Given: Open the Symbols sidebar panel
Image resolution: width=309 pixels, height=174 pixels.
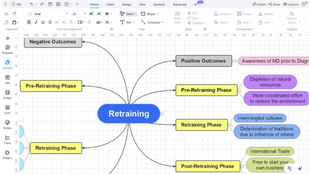Looking at the screenshot, I should (8, 64).
